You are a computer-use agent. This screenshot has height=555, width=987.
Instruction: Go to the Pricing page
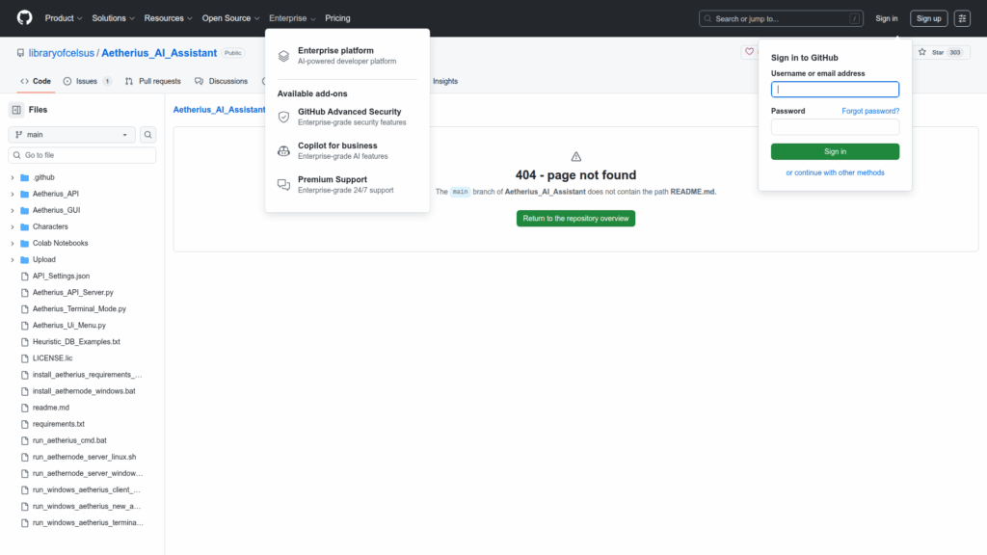coord(337,18)
